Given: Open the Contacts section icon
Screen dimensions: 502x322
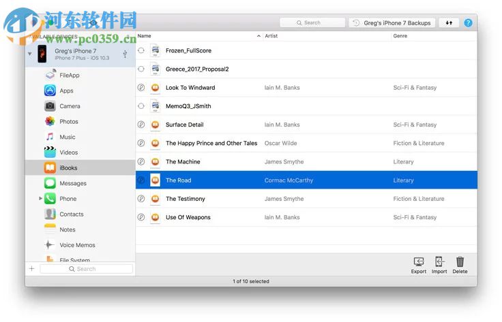Looking at the screenshot, I should tap(50, 214).
